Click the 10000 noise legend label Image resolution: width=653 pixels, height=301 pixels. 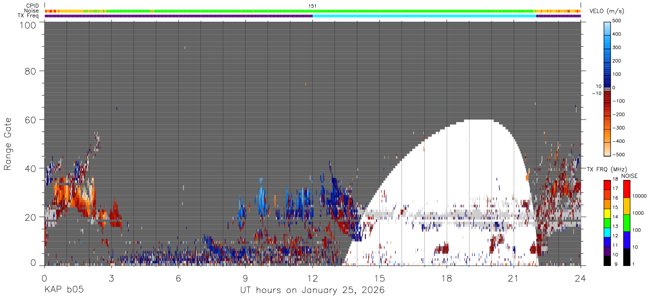640,196
